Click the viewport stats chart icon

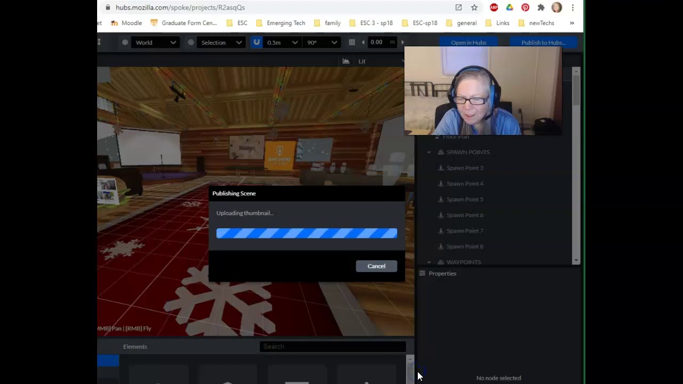346,61
